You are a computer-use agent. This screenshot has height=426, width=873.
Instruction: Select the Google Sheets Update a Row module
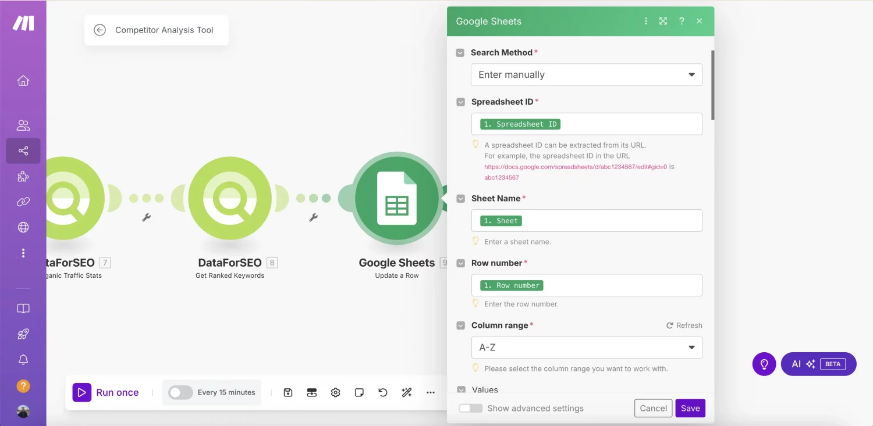click(x=397, y=198)
